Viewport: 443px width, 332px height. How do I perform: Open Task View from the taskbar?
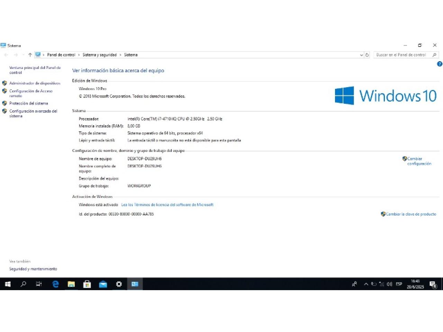click(x=39, y=284)
